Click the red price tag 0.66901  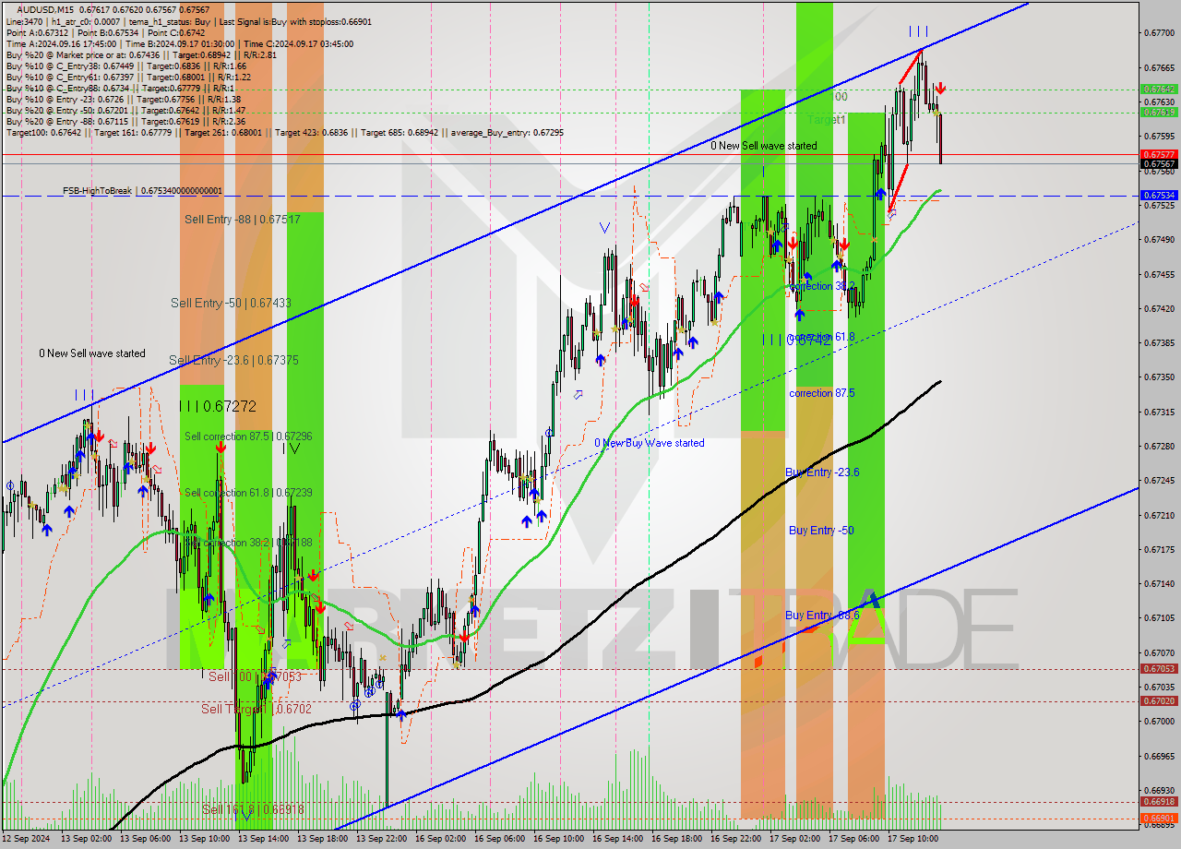point(1159,819)
